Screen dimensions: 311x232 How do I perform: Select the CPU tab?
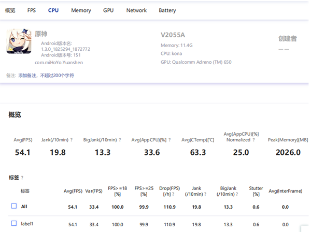click(x=53, y=10)
